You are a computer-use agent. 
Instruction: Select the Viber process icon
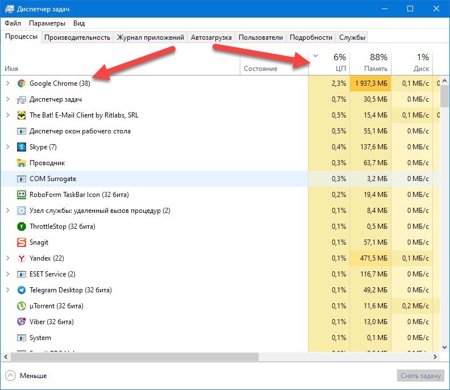pos(21,322)
